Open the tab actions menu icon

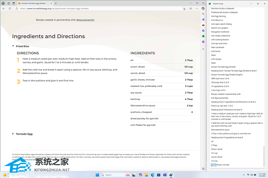coord(14,3)
